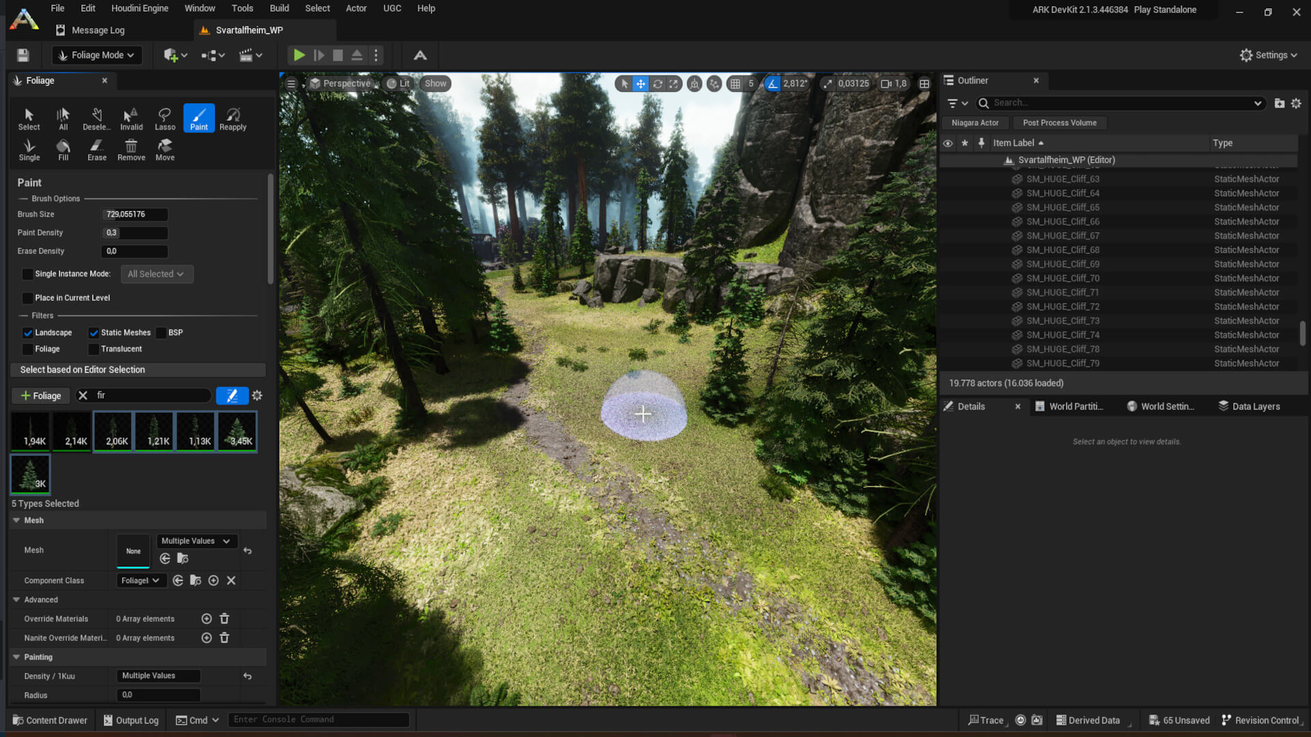
Task: Open the Single Instance Mode dropdown
Action: 157,274
